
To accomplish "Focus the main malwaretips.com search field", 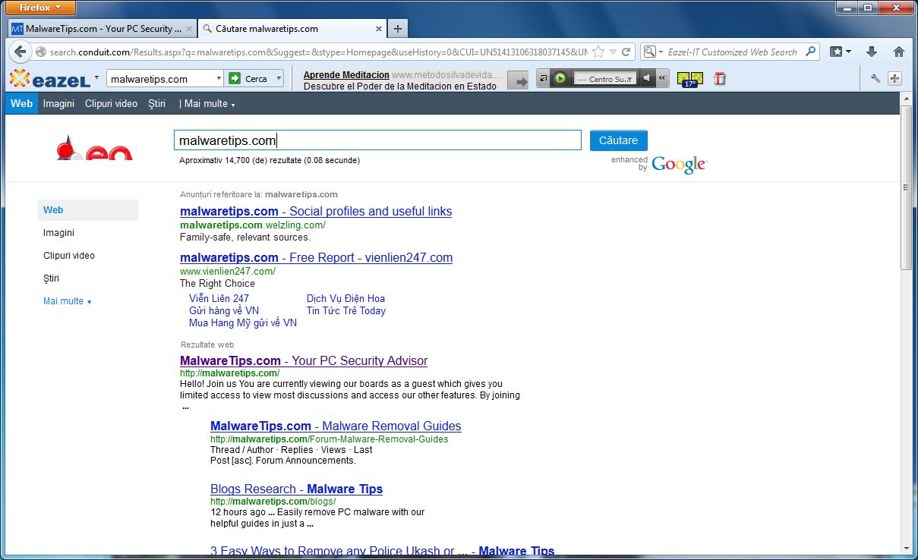I will (x=377, y=140).
